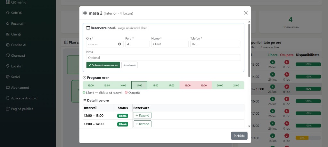328x147 pixels.
Task: Click the Recenzii star icon in sidebar
Action: 8,23
